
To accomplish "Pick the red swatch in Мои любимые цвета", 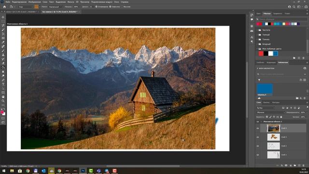I will pyautogui.click(x=261, y=54).
